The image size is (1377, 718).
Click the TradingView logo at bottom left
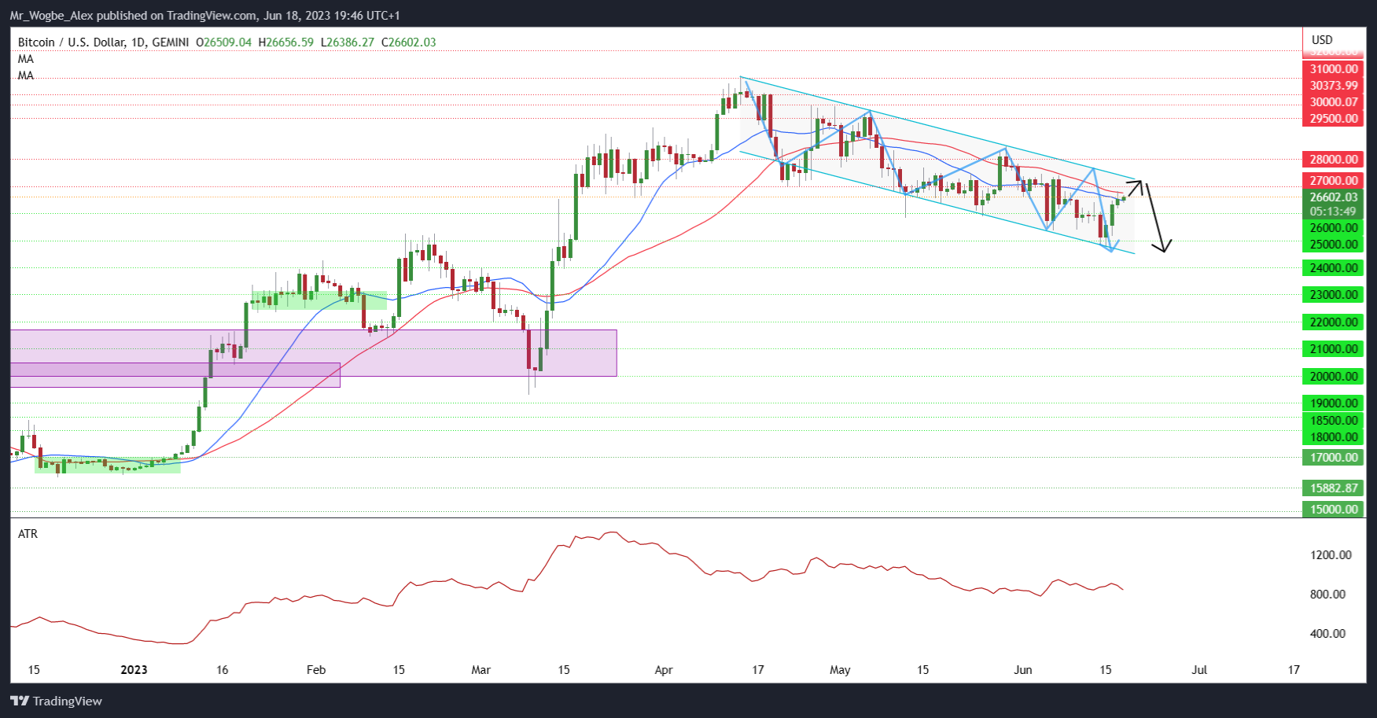point(56,701)
